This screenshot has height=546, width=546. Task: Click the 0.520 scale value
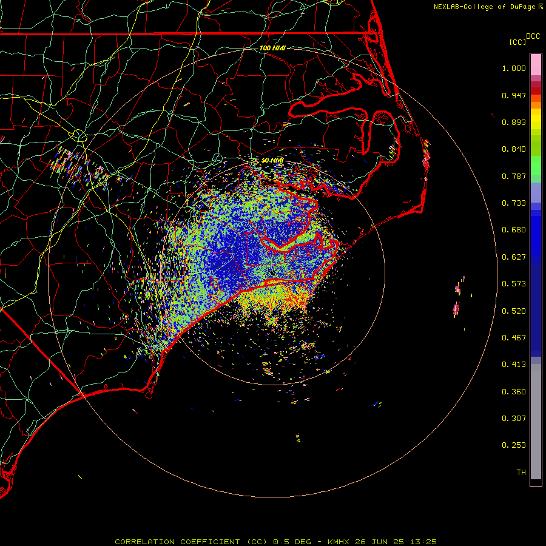coord(514,311)
